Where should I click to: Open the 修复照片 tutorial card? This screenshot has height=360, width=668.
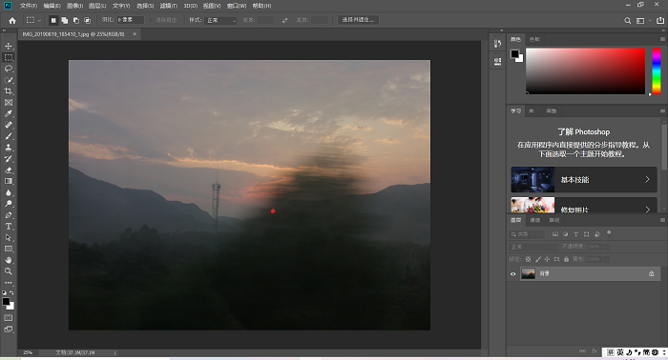coord(584,205)
